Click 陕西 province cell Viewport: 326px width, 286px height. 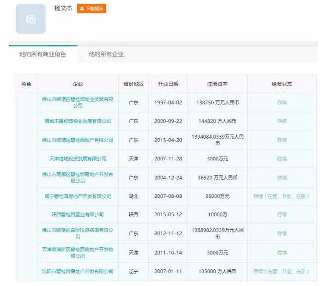click(x=133, y=214)
